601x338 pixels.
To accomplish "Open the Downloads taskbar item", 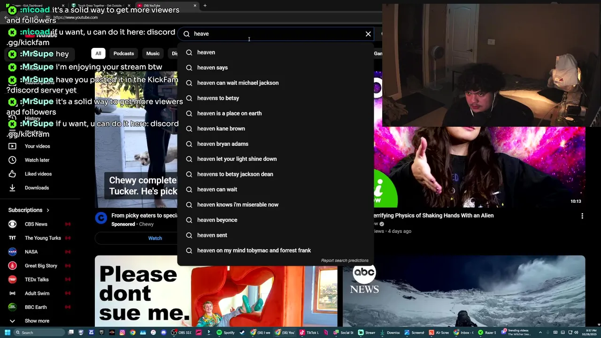I will (390, 332).
